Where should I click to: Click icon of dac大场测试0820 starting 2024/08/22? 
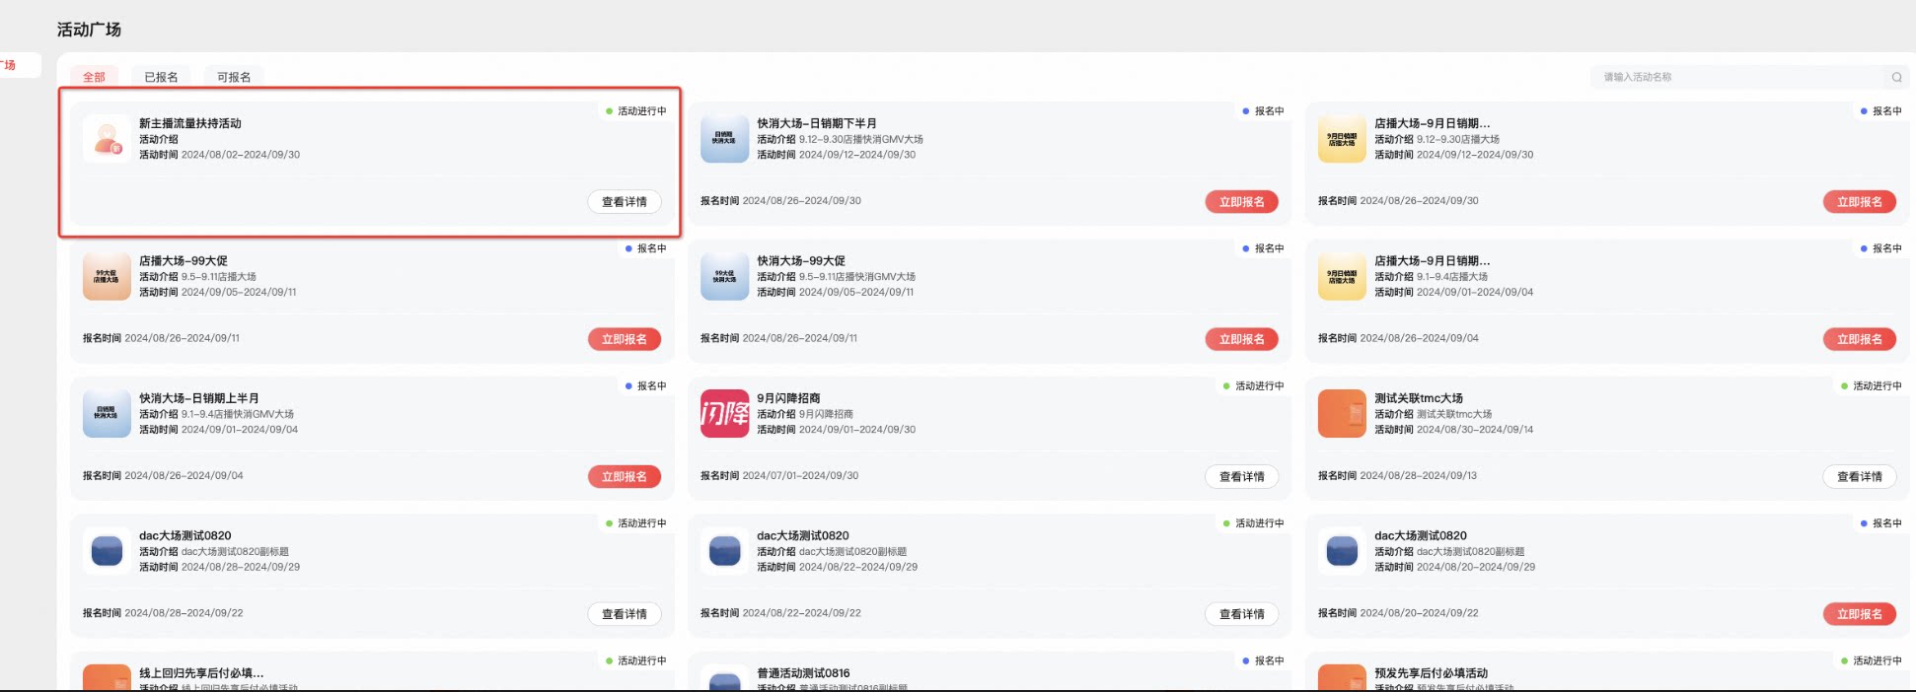(724, 551)
